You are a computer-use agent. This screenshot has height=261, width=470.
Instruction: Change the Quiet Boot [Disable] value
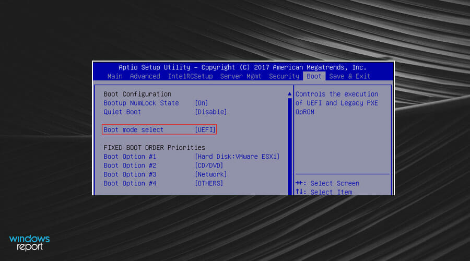pyautogui.click(x=211, y=112)
